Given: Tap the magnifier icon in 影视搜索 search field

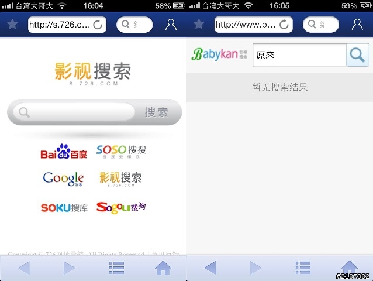Looking at the screenshot, I should 25,112.
